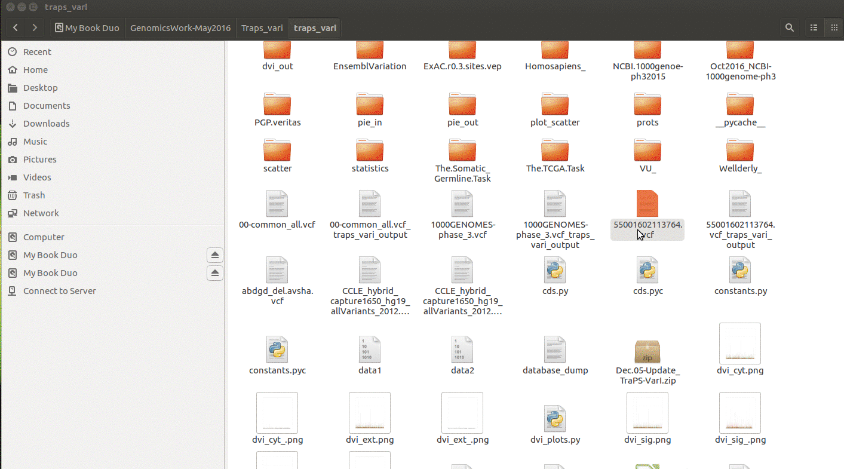Select the dvi_cyt_.png thumbnail

[x=277, y=418]
